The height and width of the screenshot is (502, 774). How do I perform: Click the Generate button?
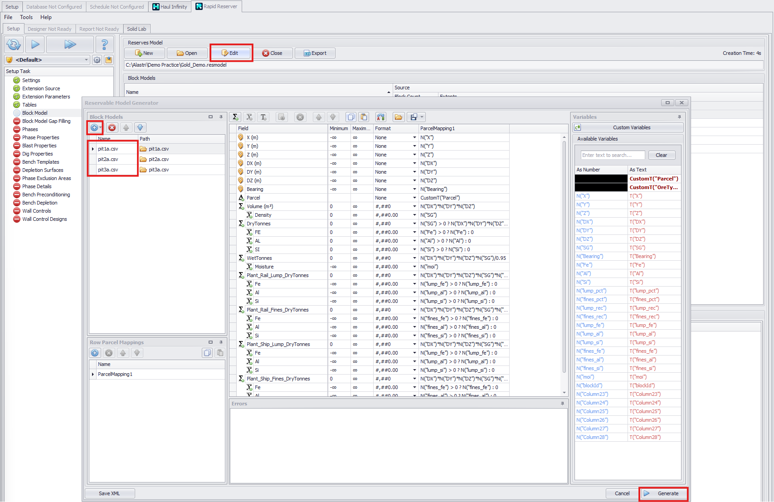coord(663,493)
